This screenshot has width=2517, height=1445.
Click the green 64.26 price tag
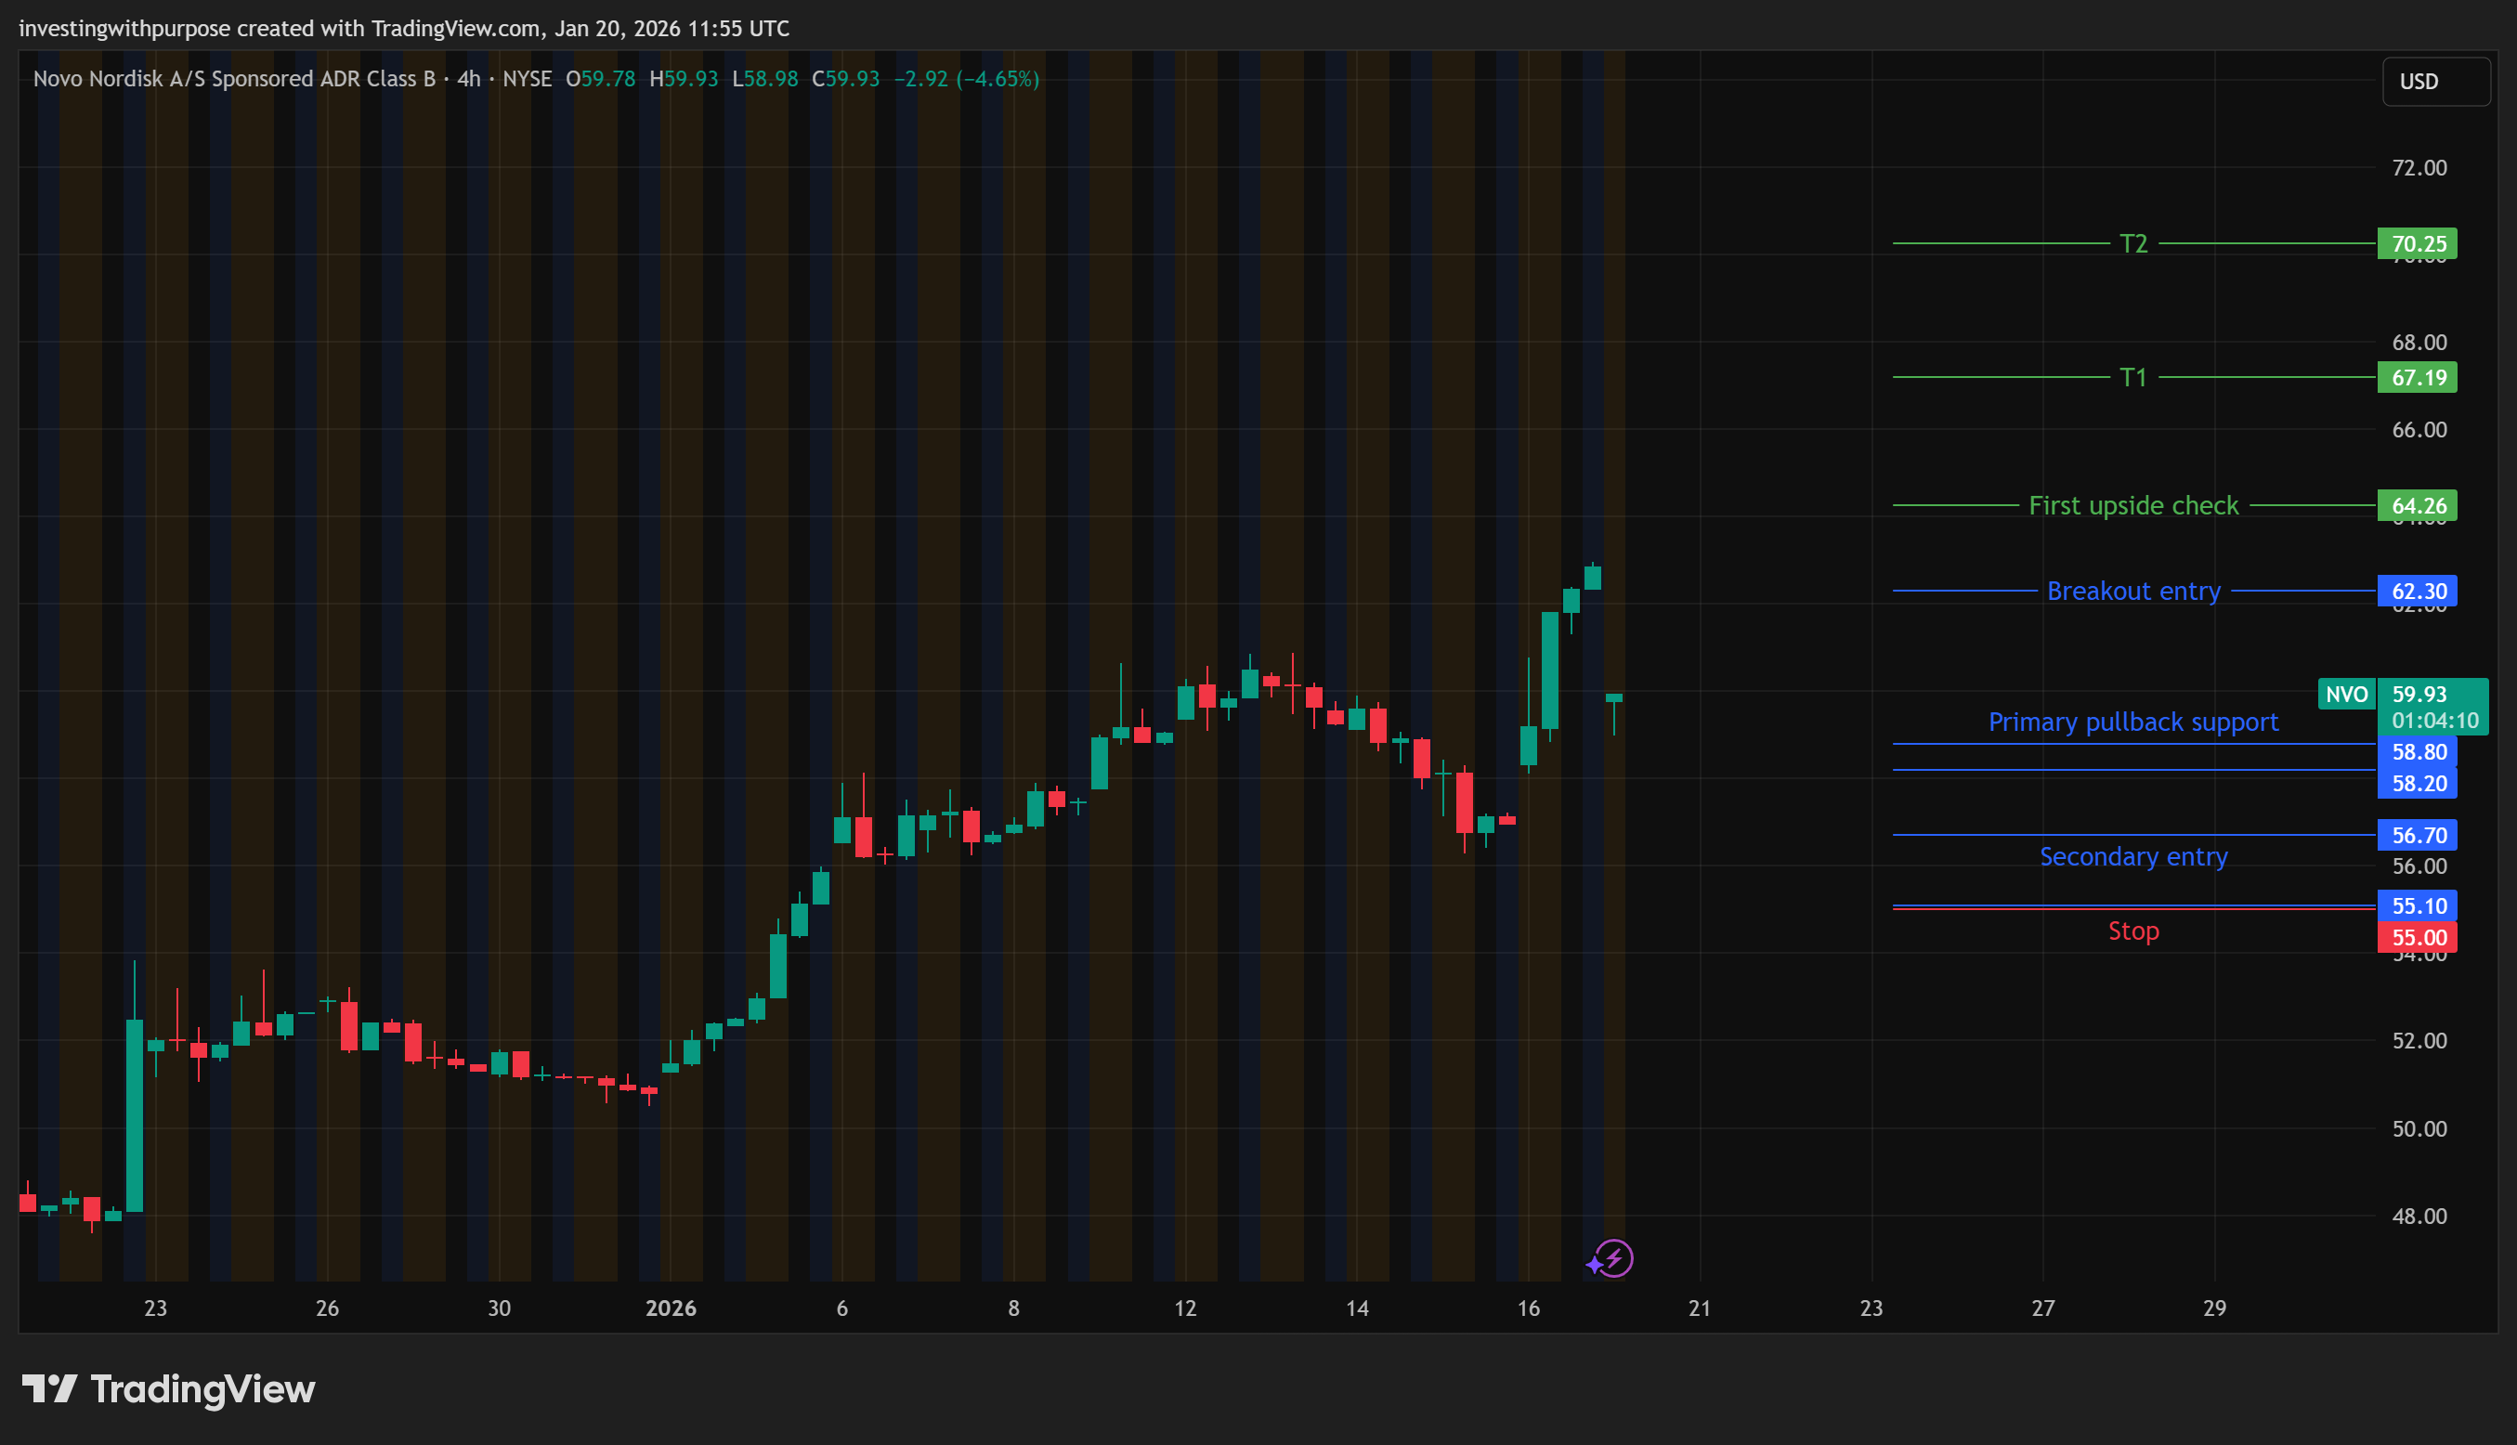point(2417,505)
